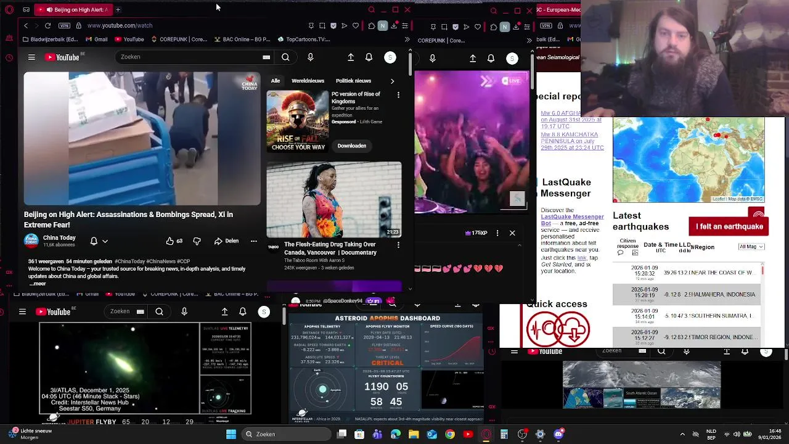
Task: Open Discord from the taskbar
Action: (x=558, y=434)
